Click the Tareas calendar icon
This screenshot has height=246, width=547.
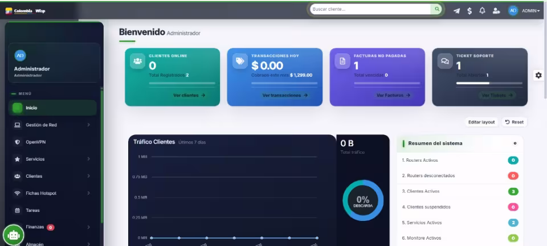click(x=17, y=211)
